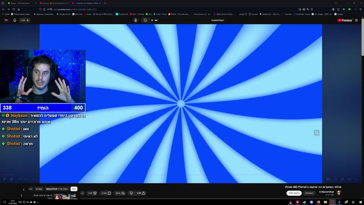Click the masterohad search field
The width and height of the screenshot is (364, 205).
tap(189, 20)
